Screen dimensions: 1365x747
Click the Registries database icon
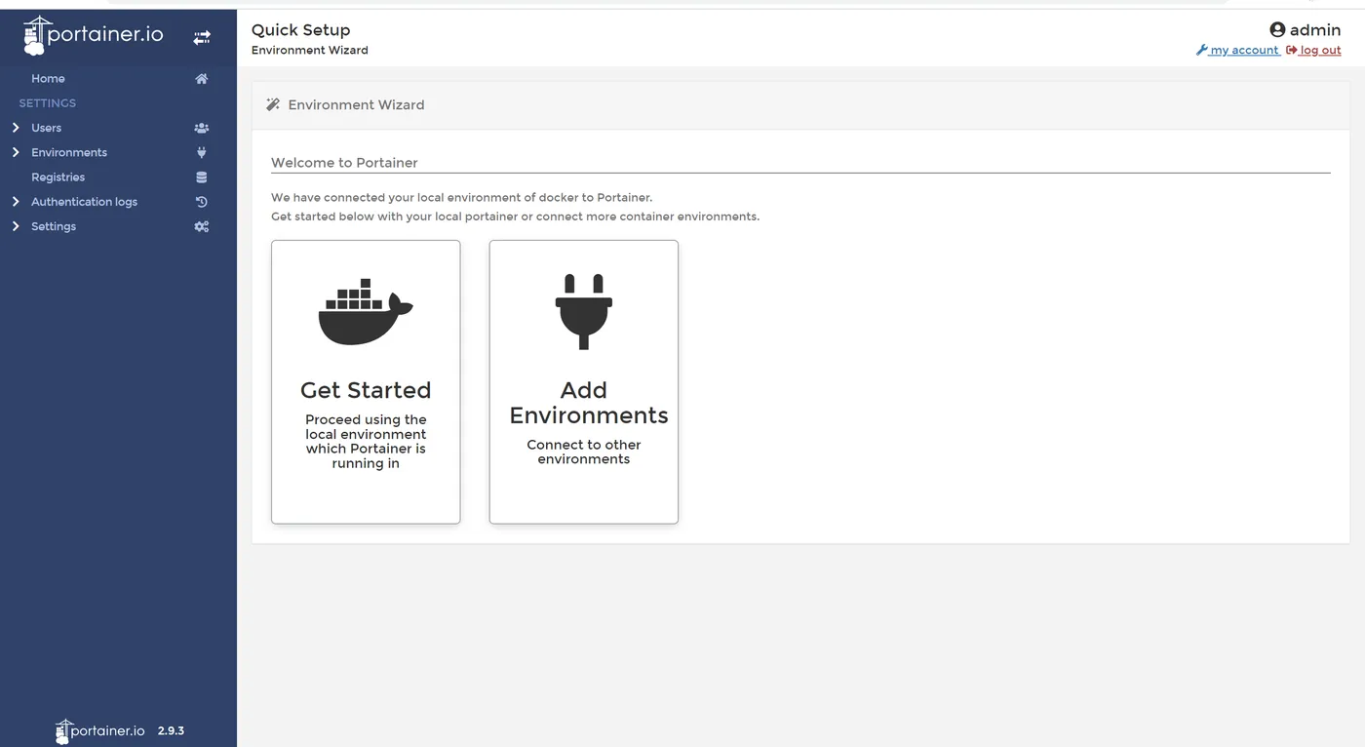(x=202, y=177)
